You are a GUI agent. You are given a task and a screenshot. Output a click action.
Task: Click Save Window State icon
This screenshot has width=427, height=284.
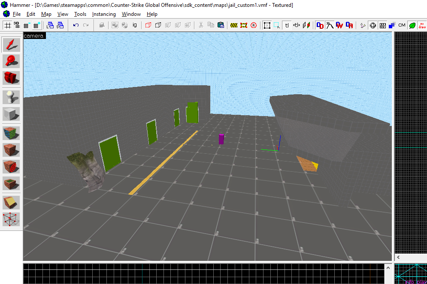coord(60,25)
